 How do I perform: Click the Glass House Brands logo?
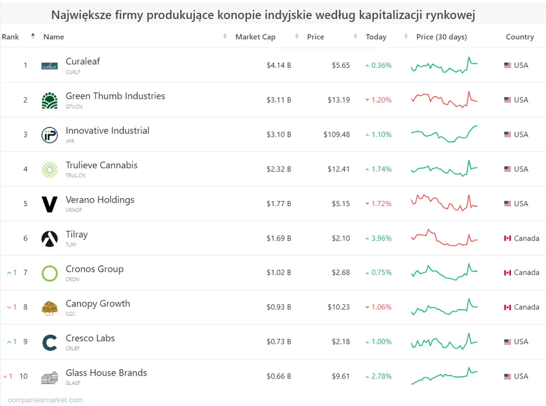[x=49, y=377]
